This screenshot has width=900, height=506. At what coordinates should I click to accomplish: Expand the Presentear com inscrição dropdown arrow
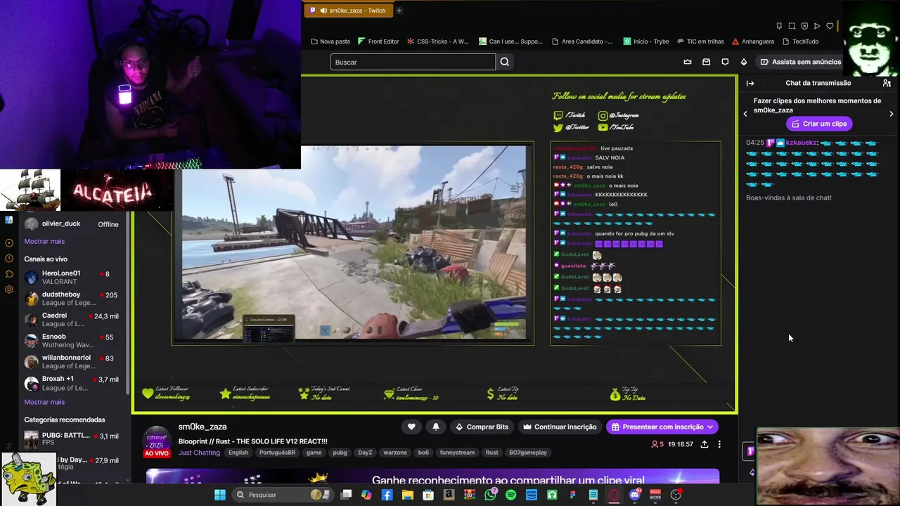pyautogui.click(x=710, y=427)
